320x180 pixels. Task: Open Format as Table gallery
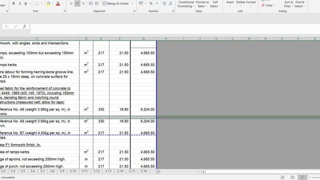pyautogui.click(x=202, y=4)
